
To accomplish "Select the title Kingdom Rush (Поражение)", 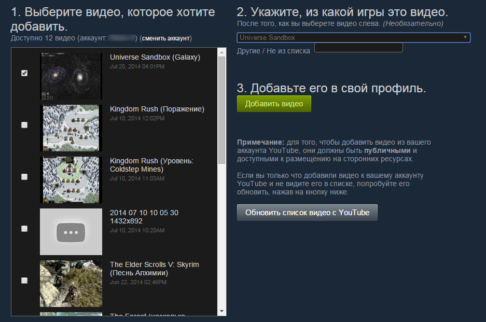I will click(x=157, y=109).
